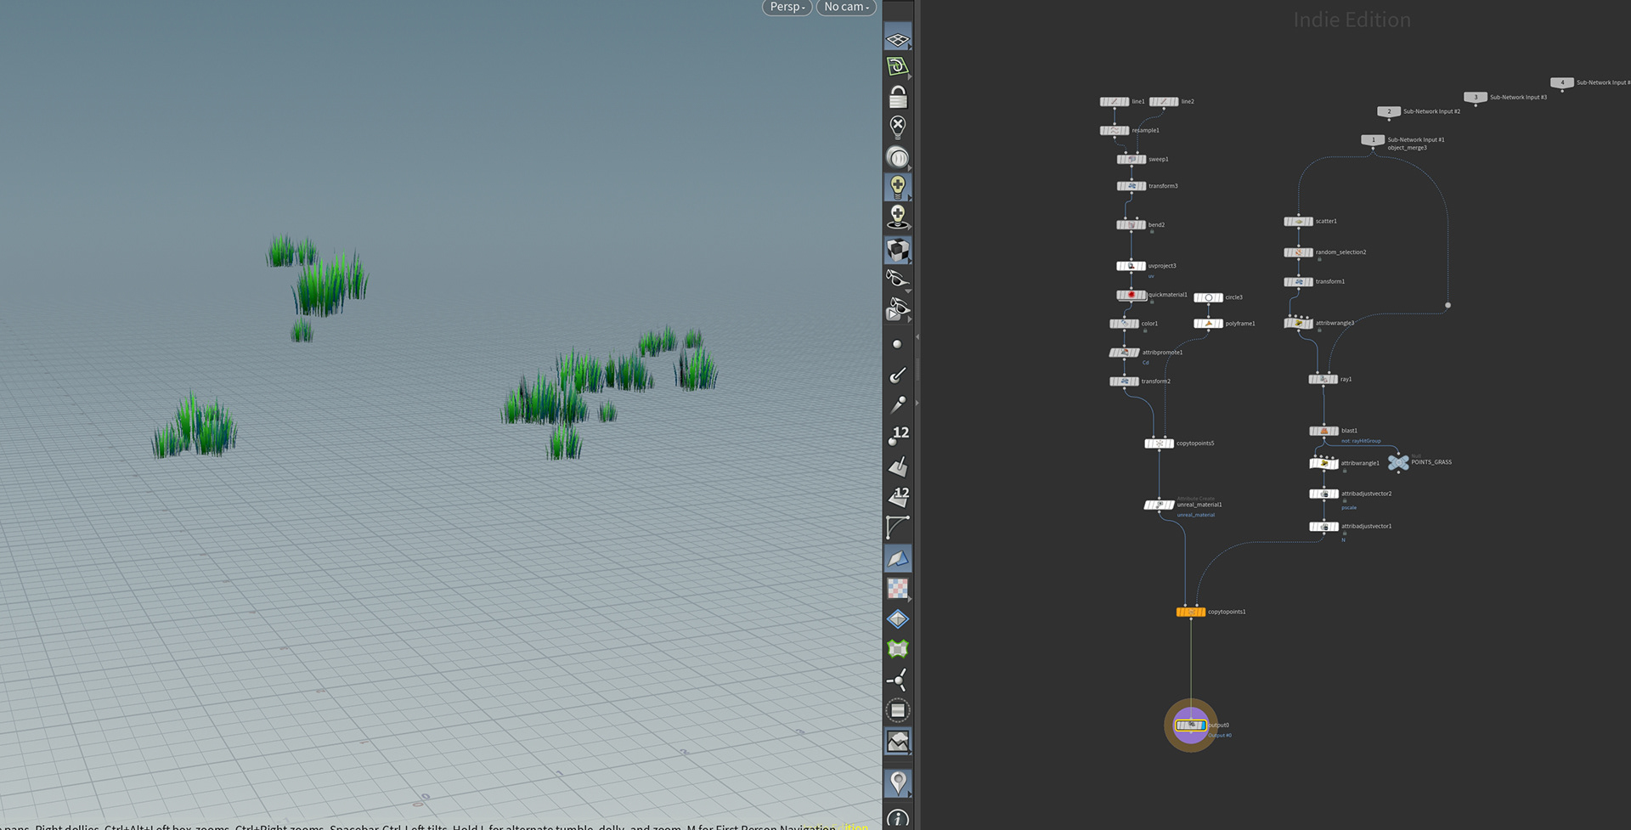Toggle display materials checkered cube icon
This screenshot has height=830, width=1631.
898,249
